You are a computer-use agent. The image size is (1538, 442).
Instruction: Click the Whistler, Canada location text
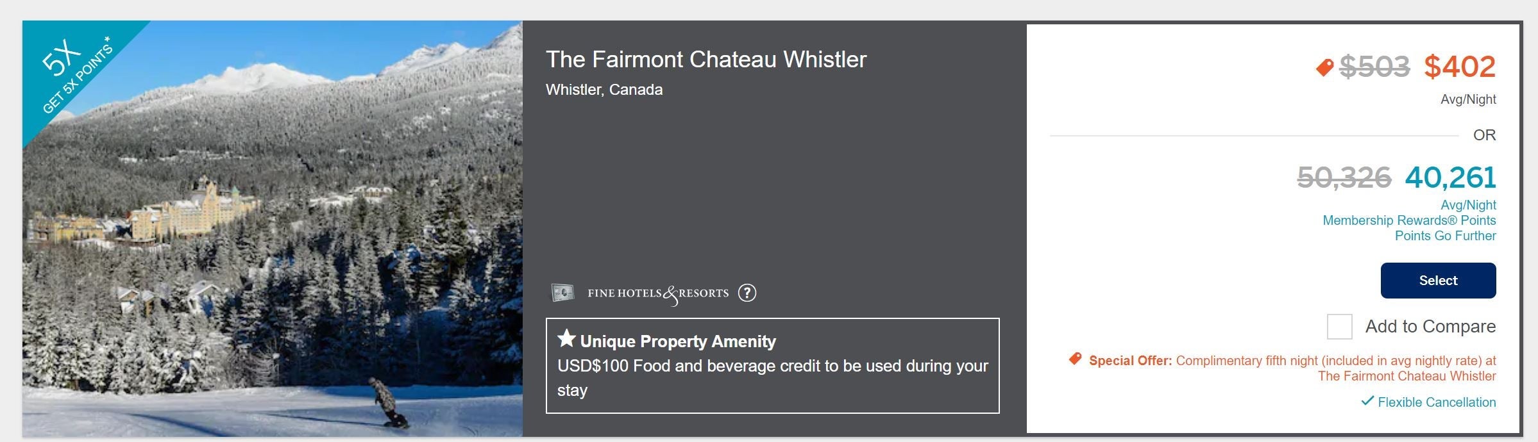(604, 90)
